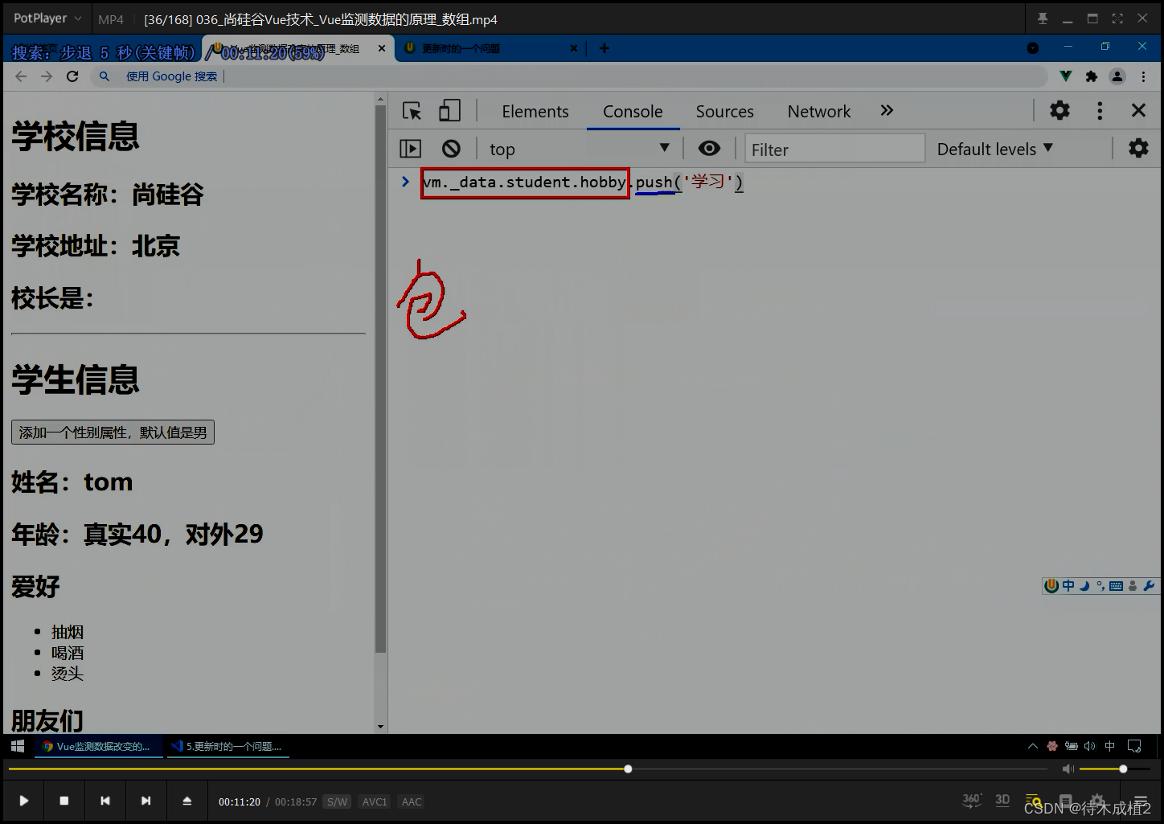This screenshot has height=824, width=1164.
Task: Open the Network panel tab
Action: [819, 112]
